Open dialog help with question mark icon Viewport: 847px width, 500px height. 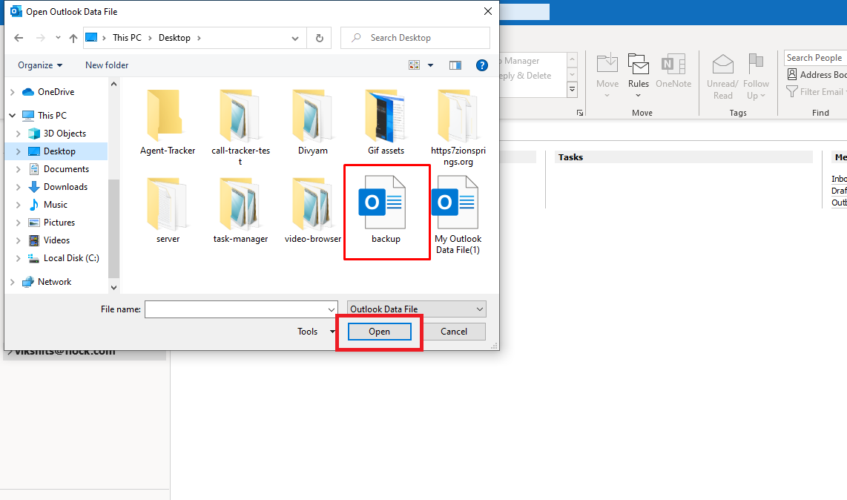click(x=482, y=65)
